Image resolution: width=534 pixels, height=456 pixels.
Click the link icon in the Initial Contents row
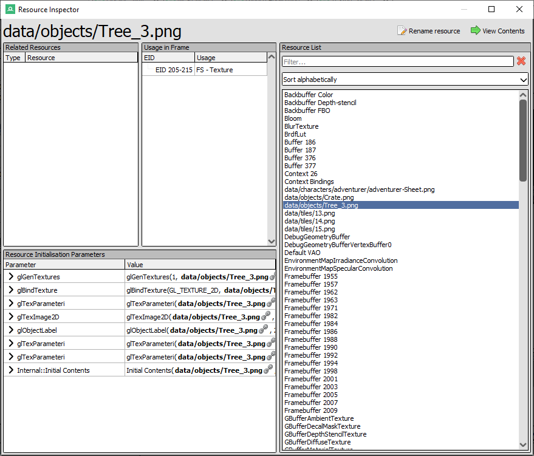click(x=269, y=370)
